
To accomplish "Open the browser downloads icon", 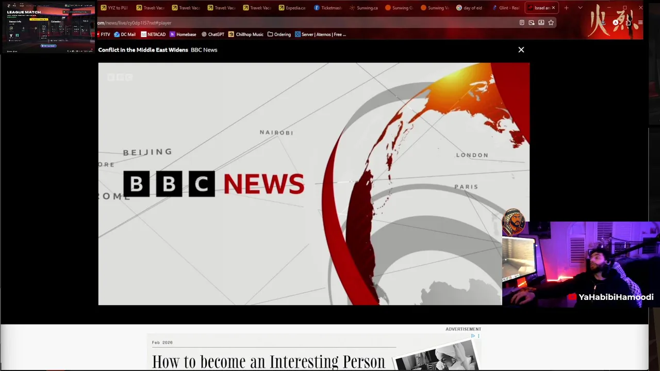I will tap(603, 23).
